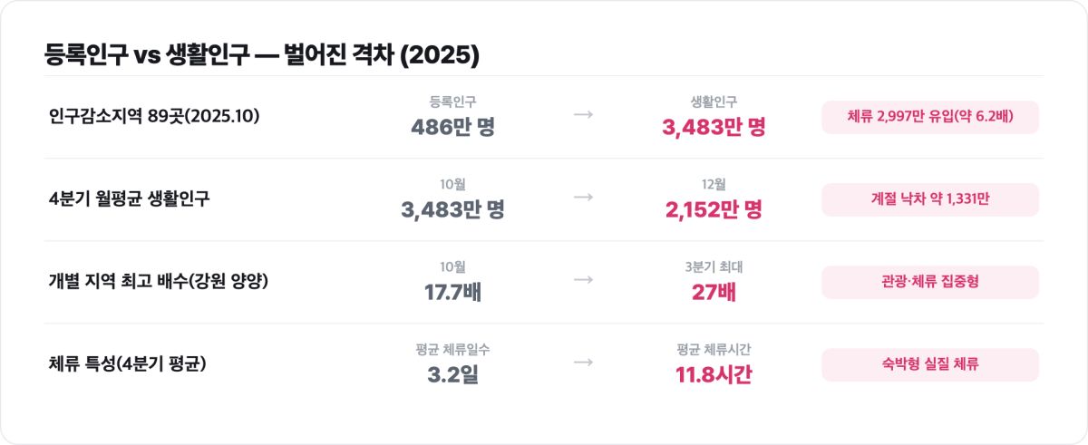Viewport: 1088px width, 445px height.
Task: Select the 체류 2,997만 유입 badge
Action: pos(930,117)
